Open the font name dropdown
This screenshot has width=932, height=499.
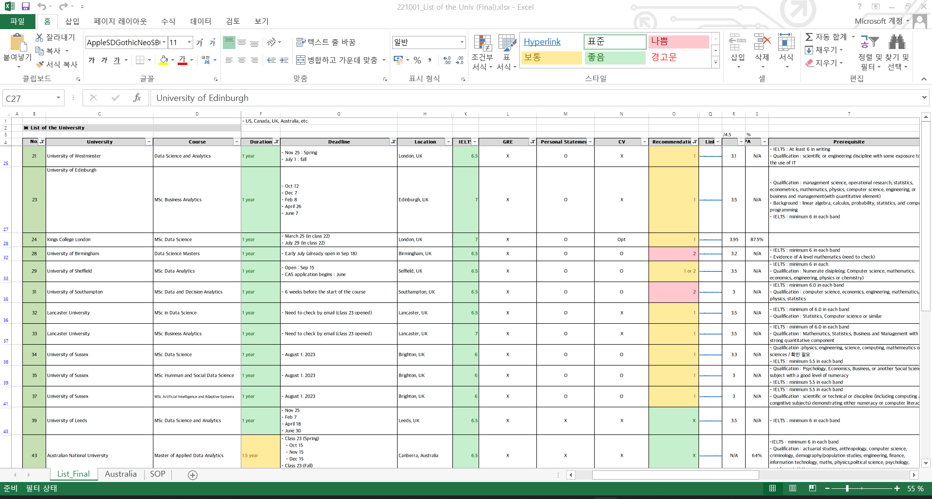coord(164,43)
